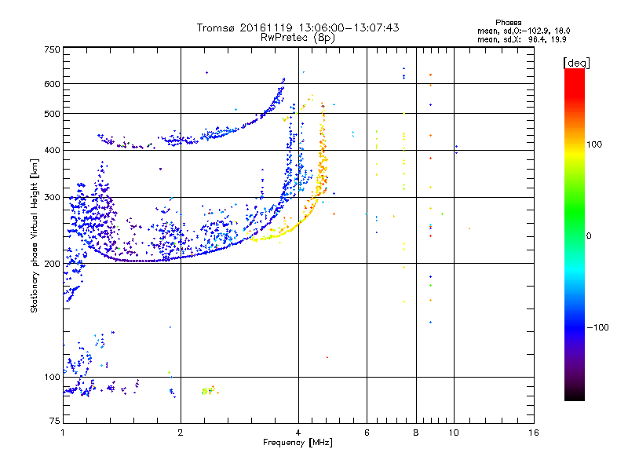Click the isolated red point near 4.7 MHz, 110 km
628x471 pixels.
coord(327,357)
